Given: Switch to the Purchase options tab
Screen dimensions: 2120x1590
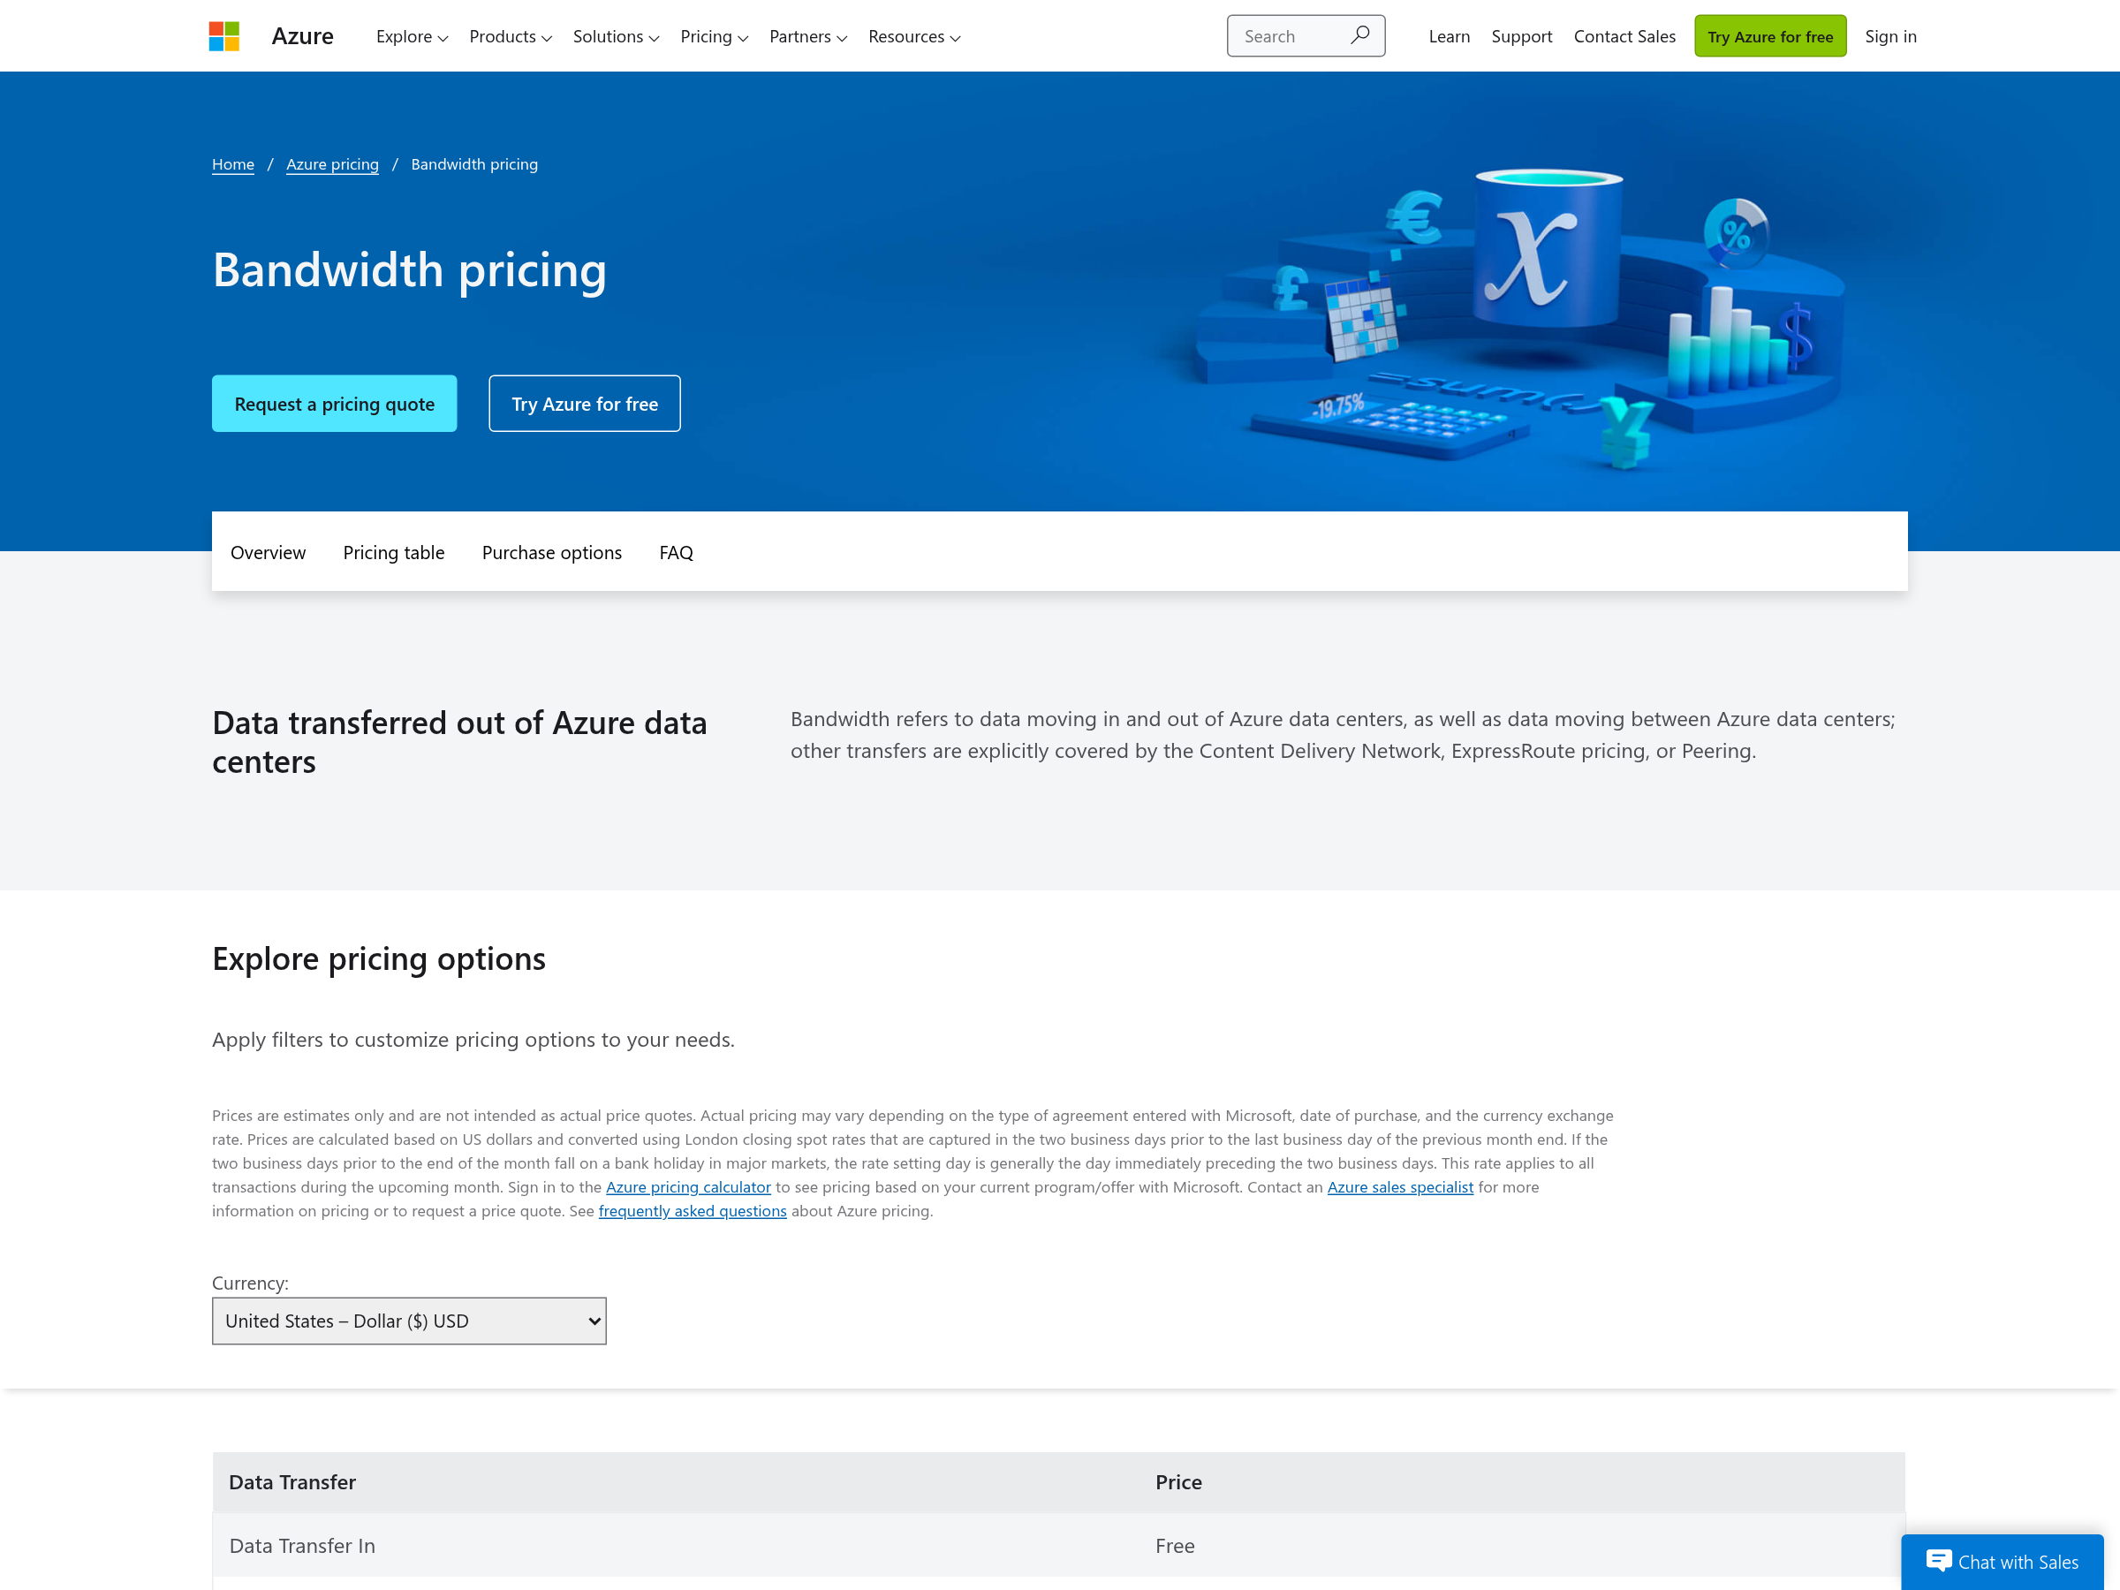Looking at the screenshot, I should (552, 552).
